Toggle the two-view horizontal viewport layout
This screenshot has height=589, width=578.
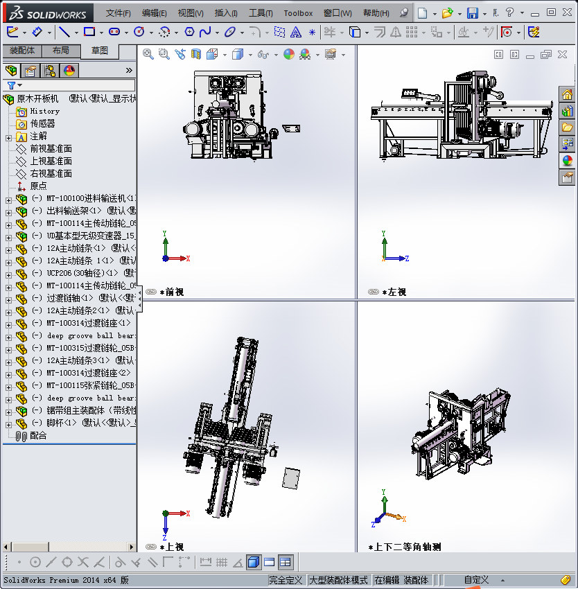pos(270,562)
